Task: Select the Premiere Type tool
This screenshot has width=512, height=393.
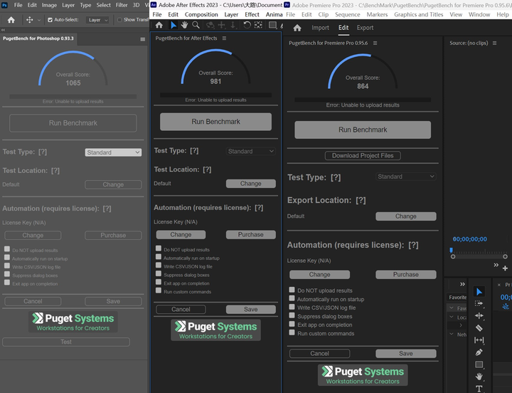Action: [479, 389]
